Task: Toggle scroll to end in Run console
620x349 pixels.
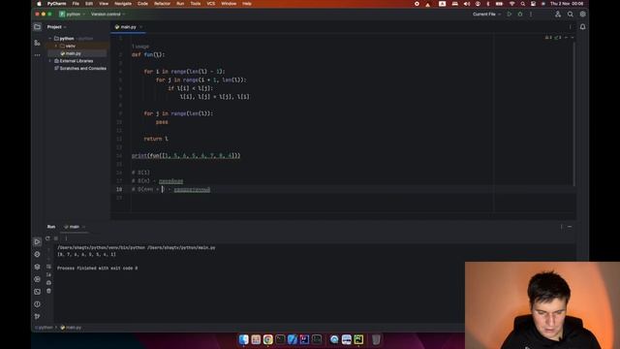Action: 48,274
